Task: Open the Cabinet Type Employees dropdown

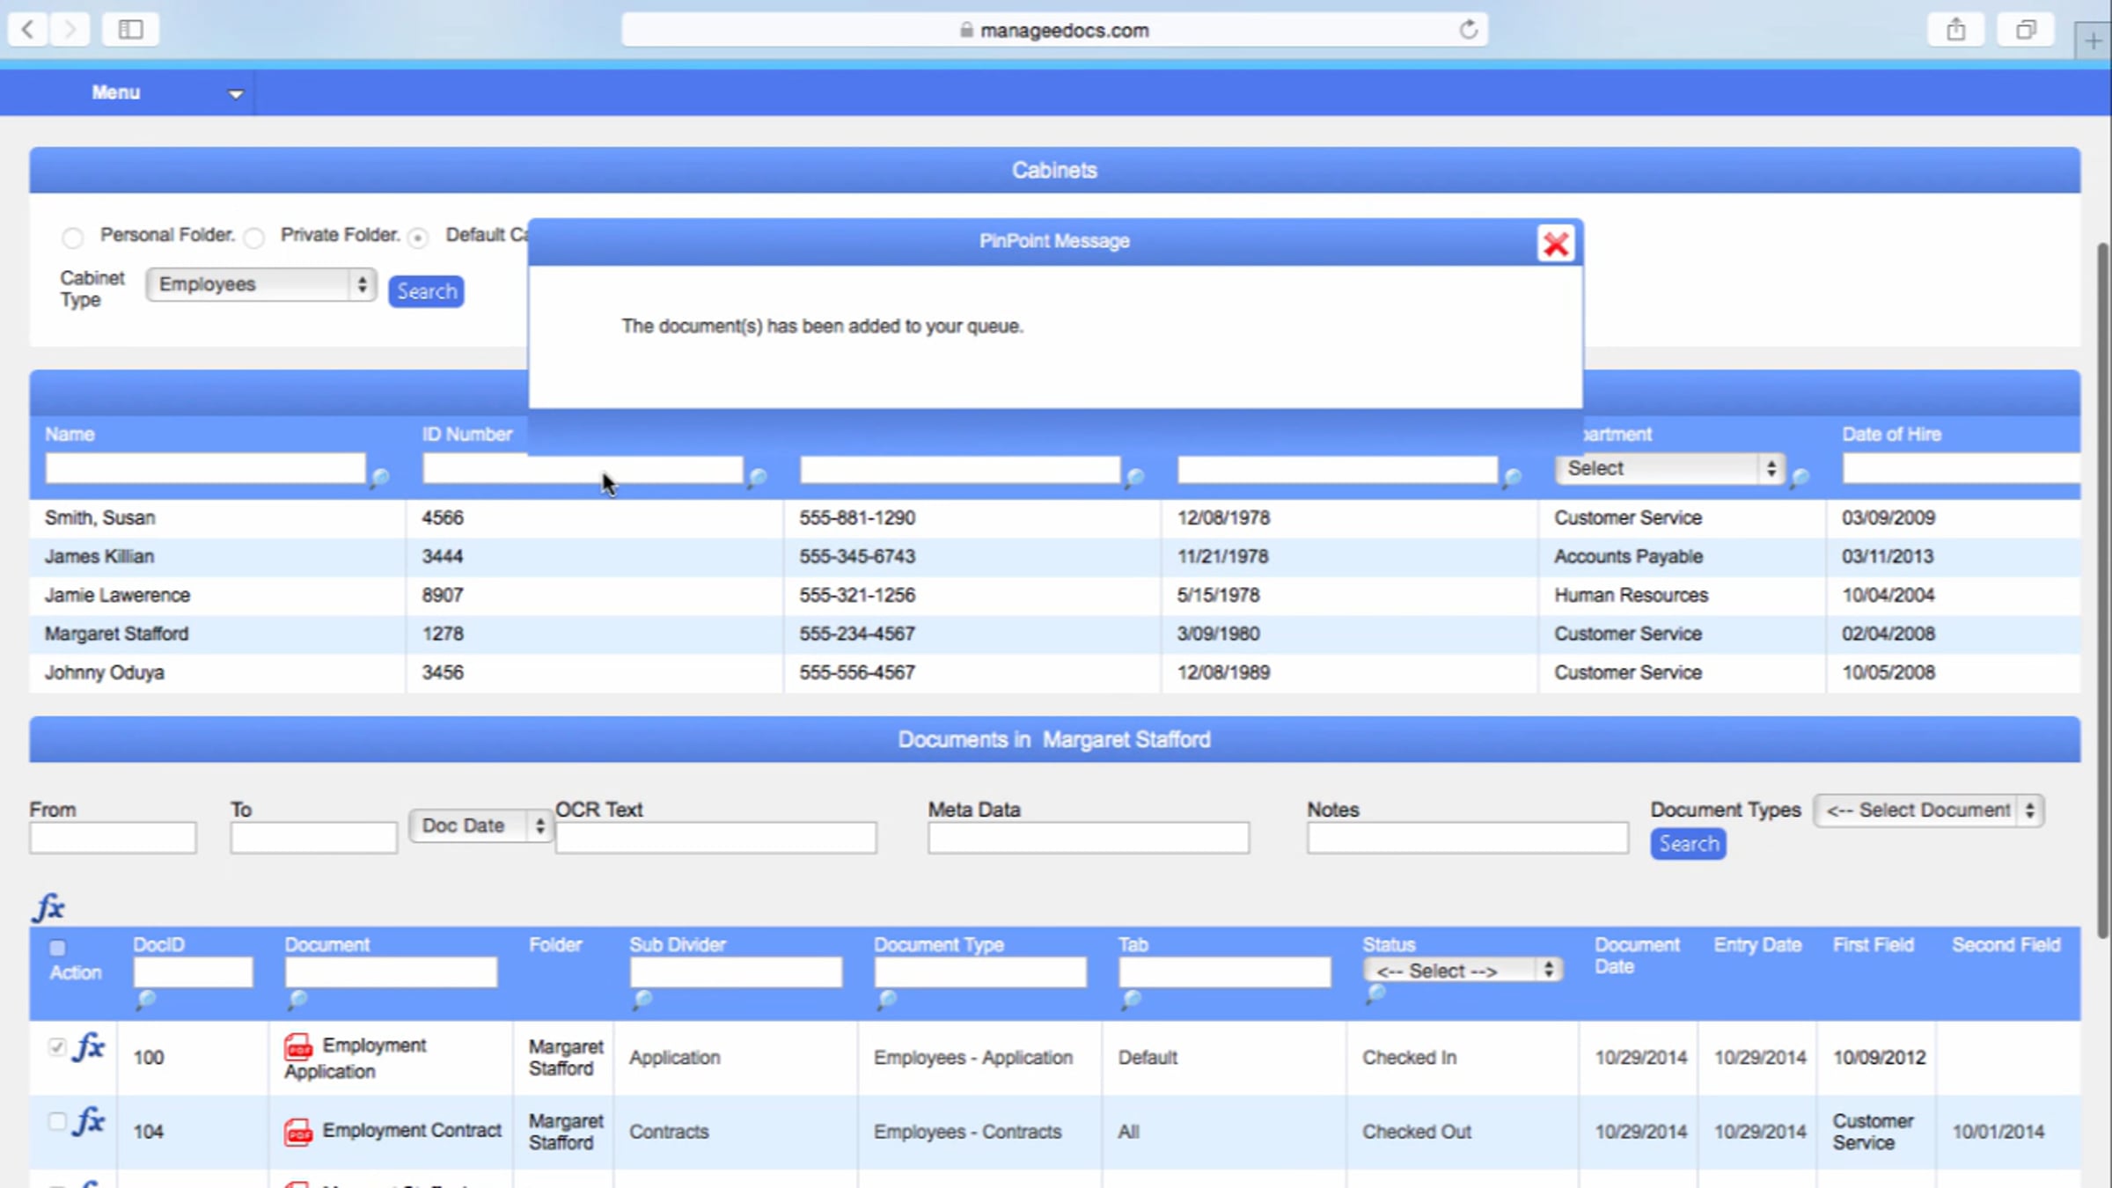Action: click(x=261, y=284)
